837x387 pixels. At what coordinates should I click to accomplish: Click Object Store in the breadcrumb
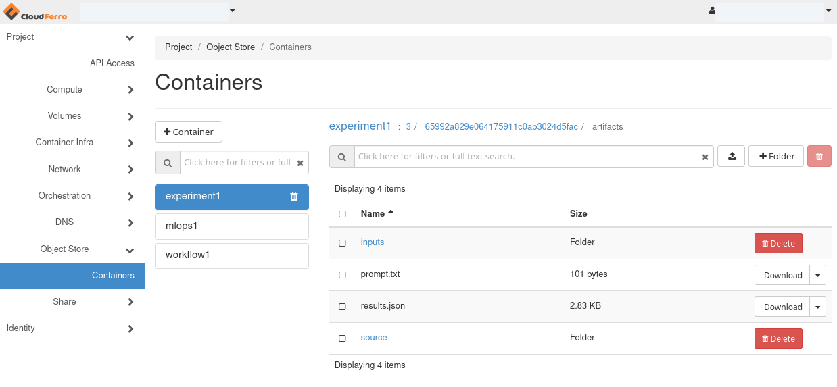point(231,47)
